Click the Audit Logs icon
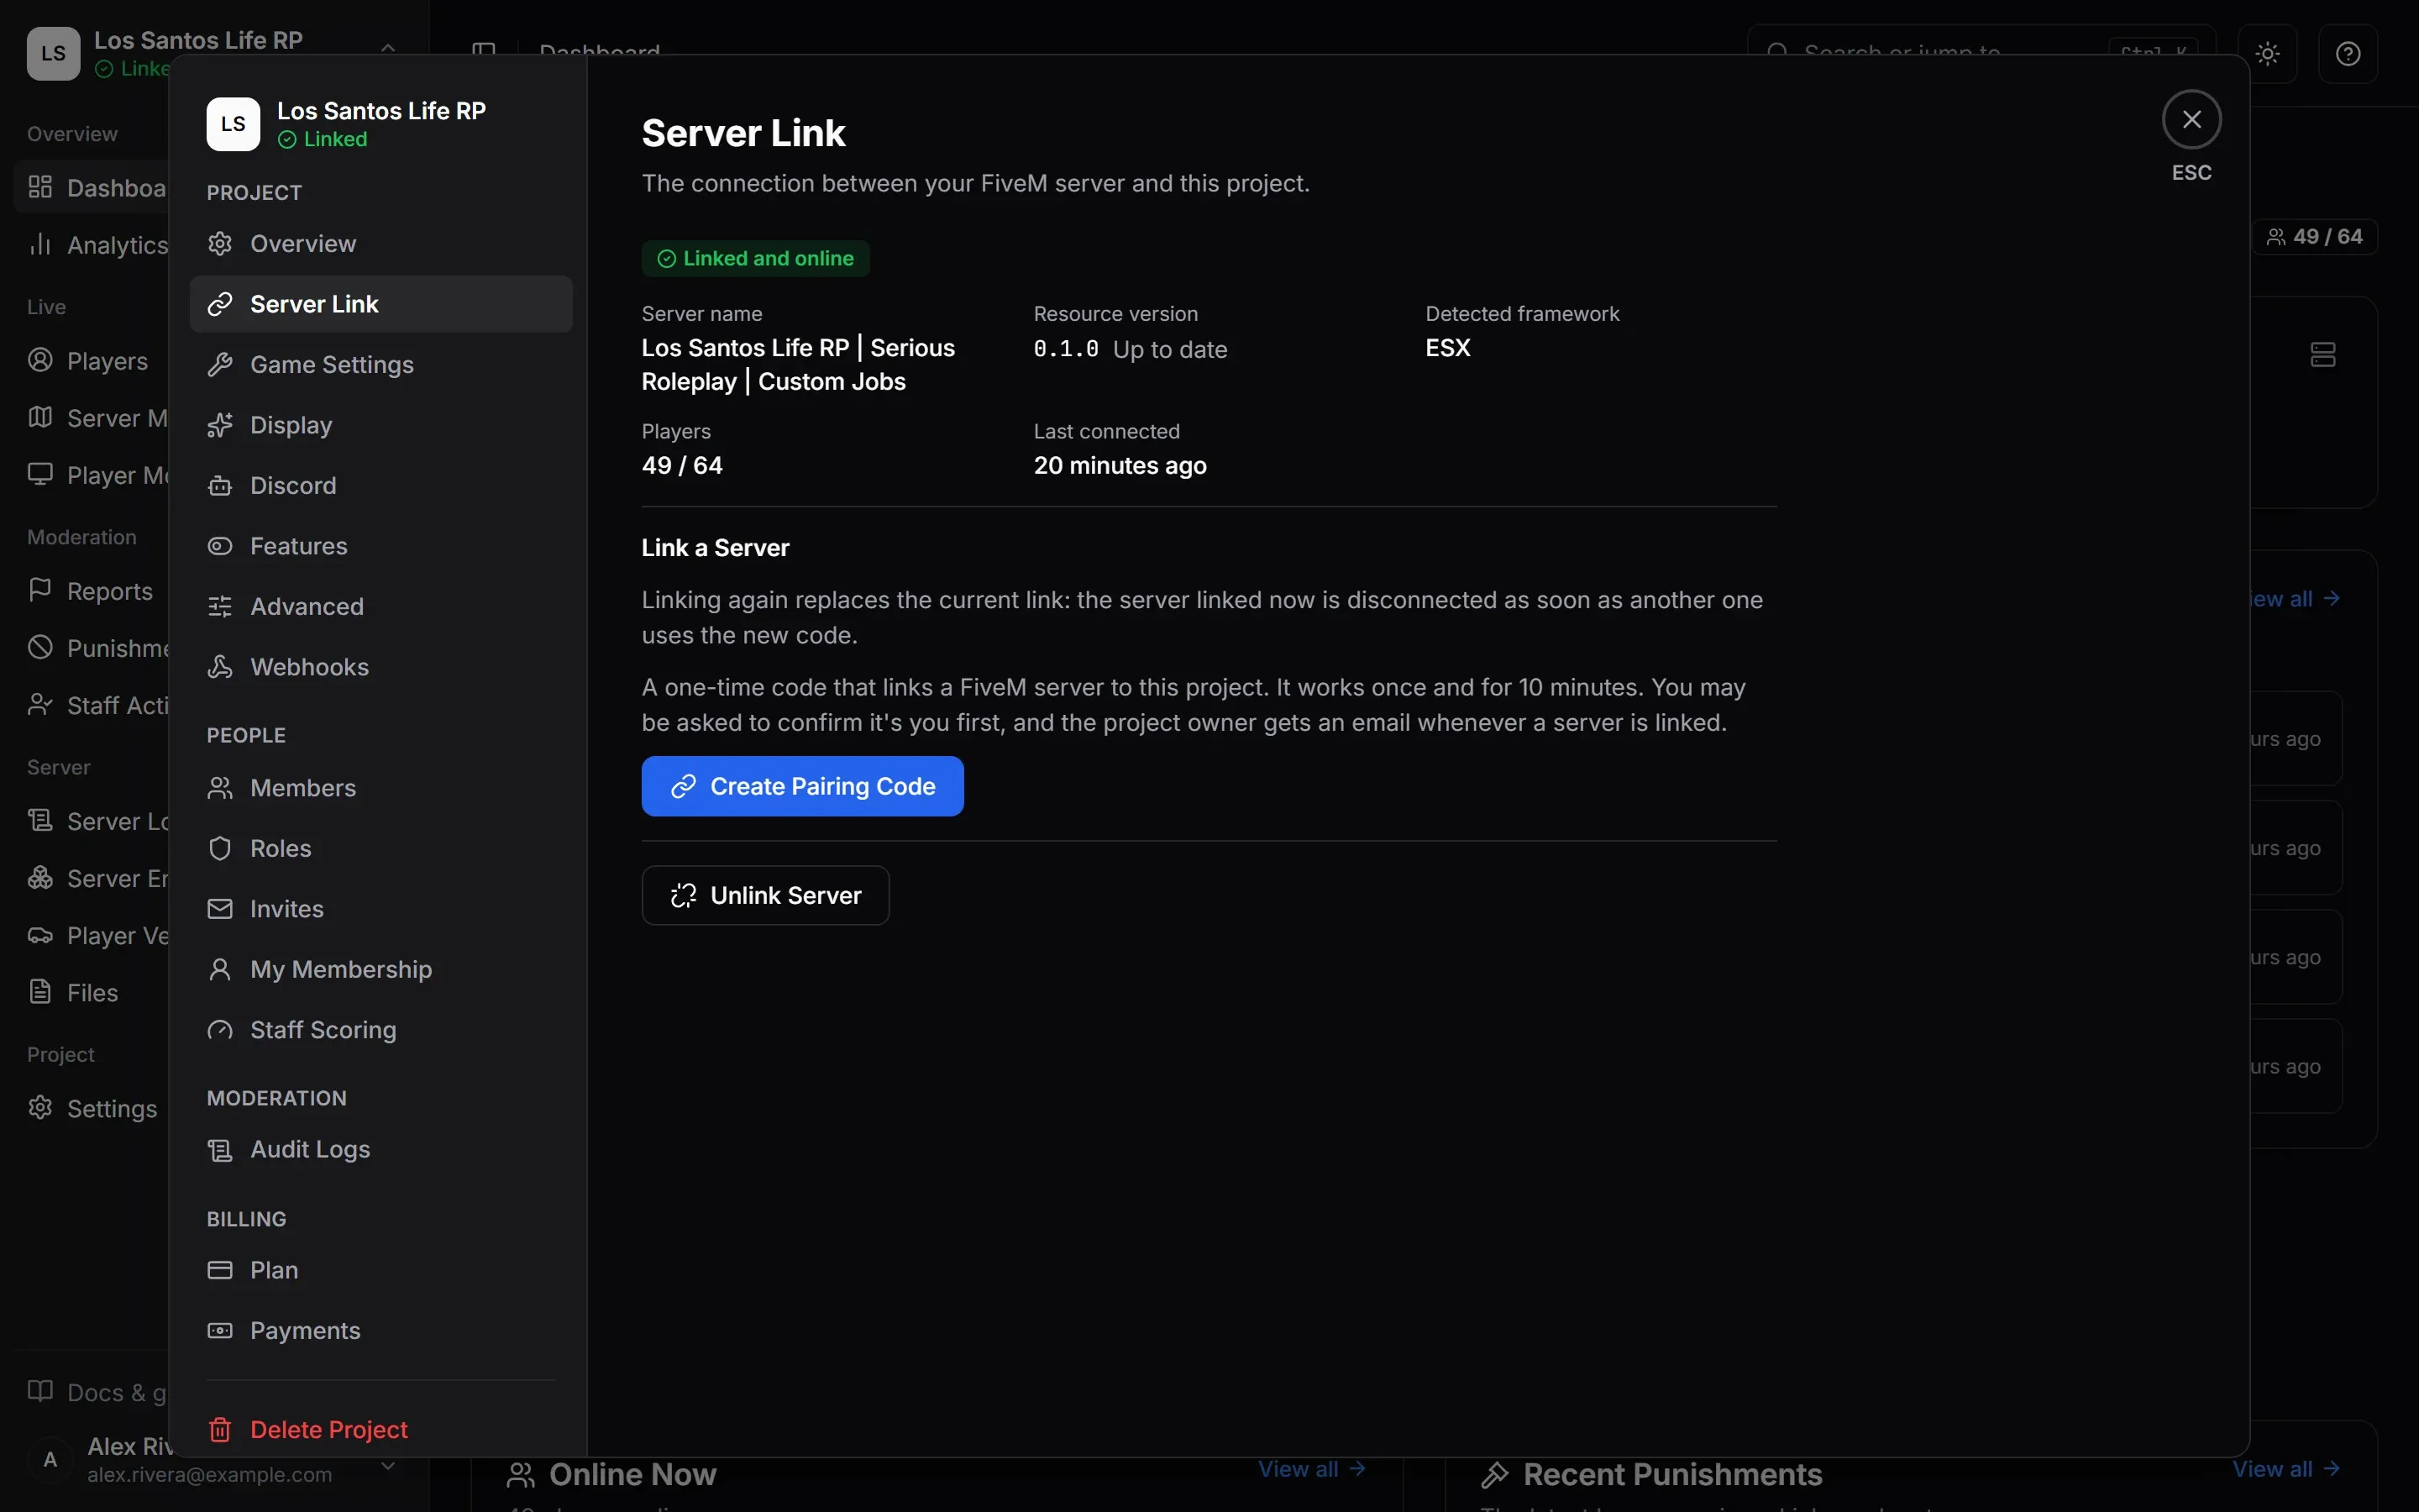The height and width of the screenshot is (1512, 2419). click(x=220, y=1150)
